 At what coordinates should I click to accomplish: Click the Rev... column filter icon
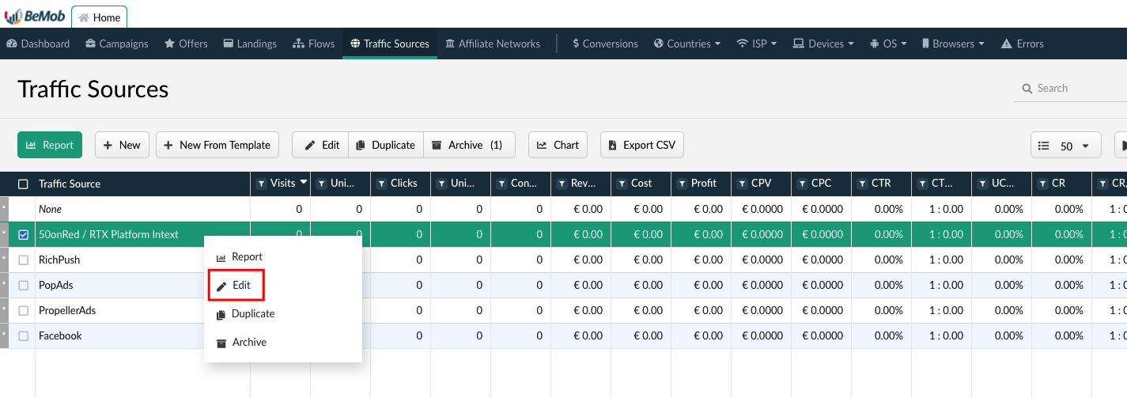562,184
